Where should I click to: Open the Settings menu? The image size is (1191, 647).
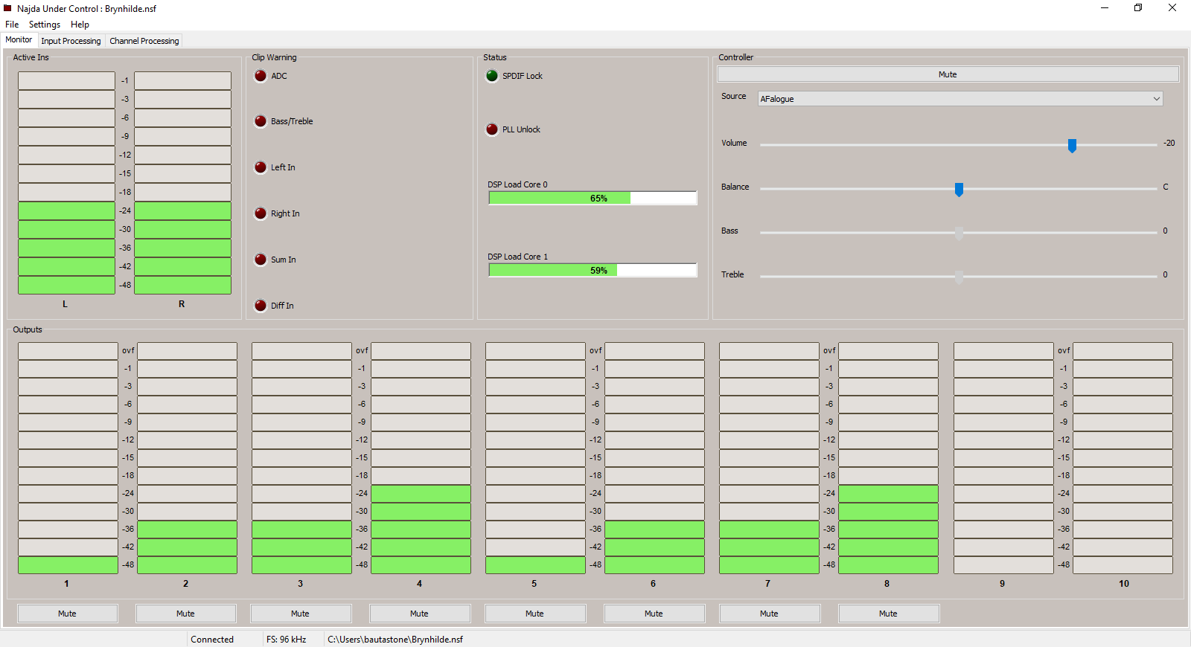click(x=45, y=25)
